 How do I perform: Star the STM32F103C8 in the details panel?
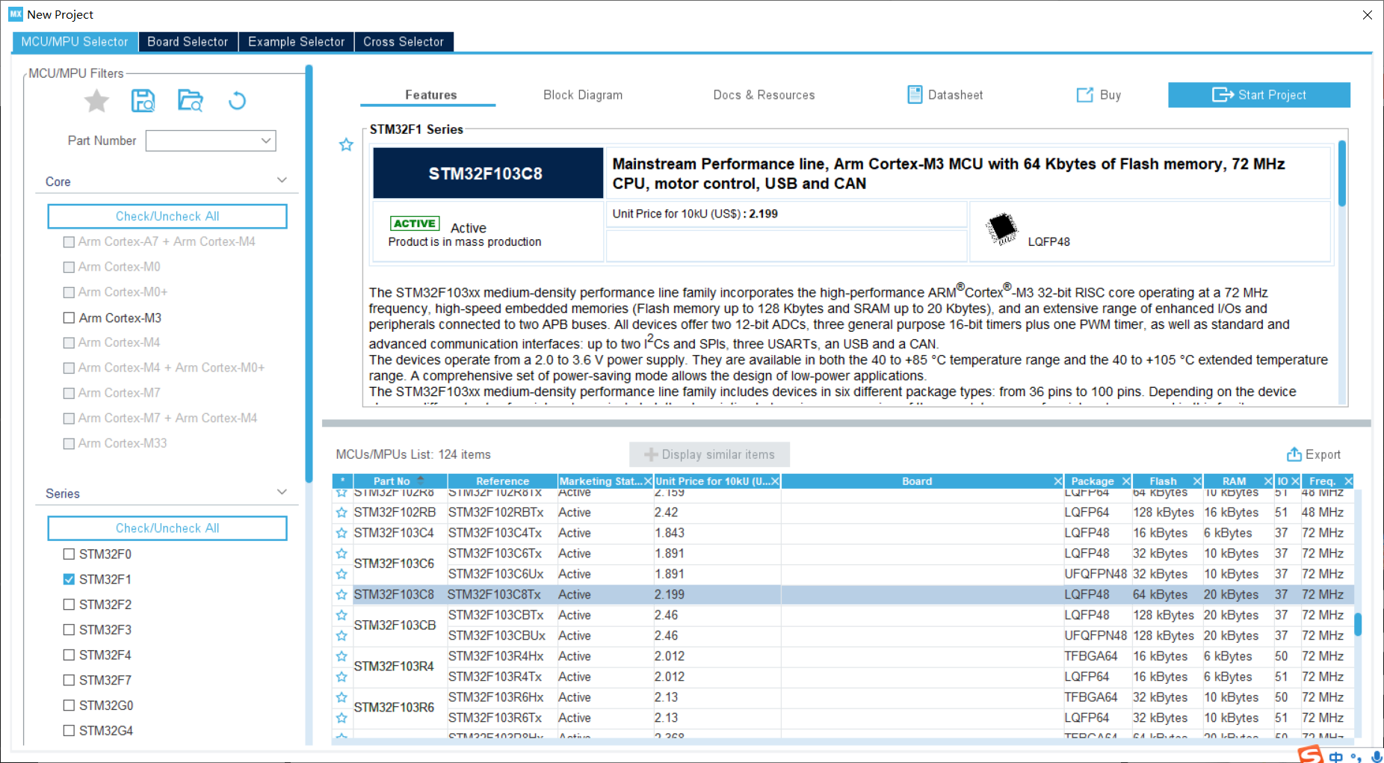(346, 144)
